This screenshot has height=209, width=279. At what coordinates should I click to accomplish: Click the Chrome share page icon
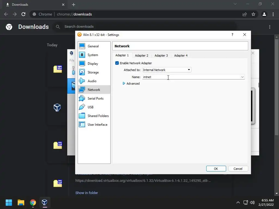pos(245,14)
